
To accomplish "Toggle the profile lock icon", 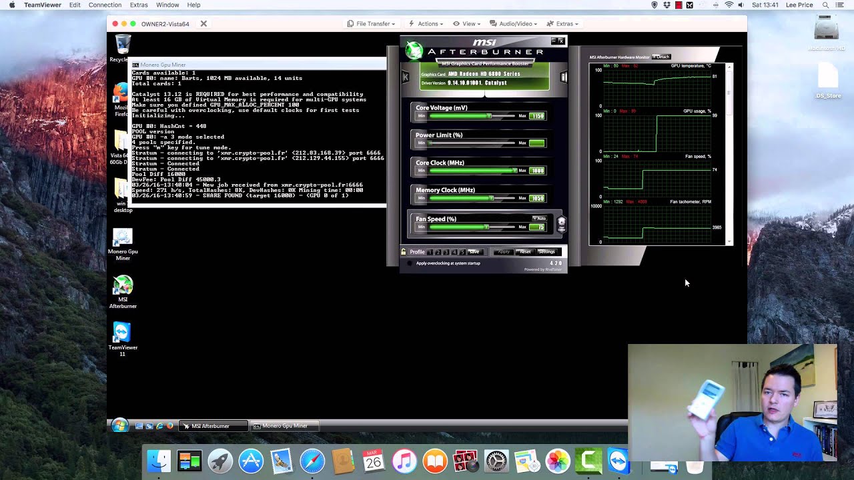I will pyautogui.click(x=404, y=252).
